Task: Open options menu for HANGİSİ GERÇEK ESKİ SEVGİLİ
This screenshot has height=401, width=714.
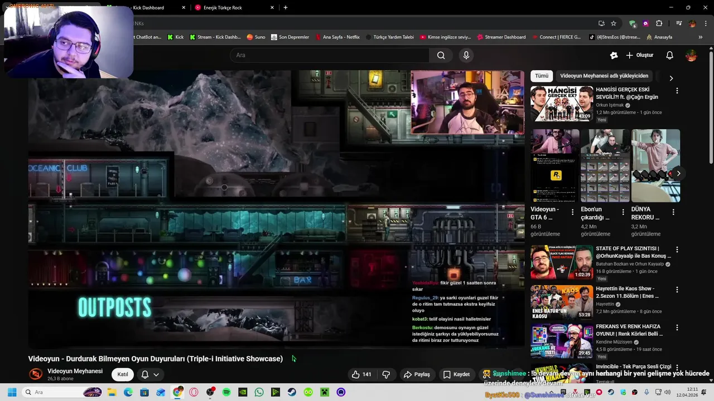Action: tap(677, 90)
